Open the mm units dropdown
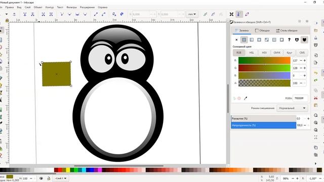 point(192,14)
